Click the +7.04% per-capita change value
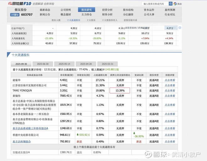Viewport: 207px width, 161px height. (145, 38)
